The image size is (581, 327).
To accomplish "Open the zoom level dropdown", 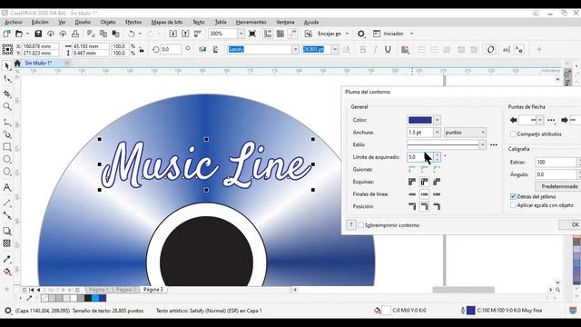I will point(241,34).
